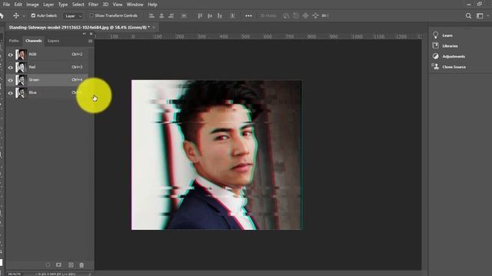Click Align bottom edges icon
This screenshot has width=492, height=276.
point(220,15)
